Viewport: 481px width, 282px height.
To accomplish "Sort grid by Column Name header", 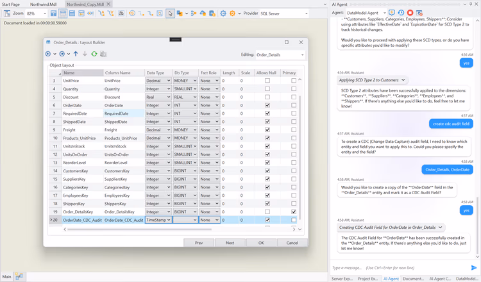I will point(124,72).
